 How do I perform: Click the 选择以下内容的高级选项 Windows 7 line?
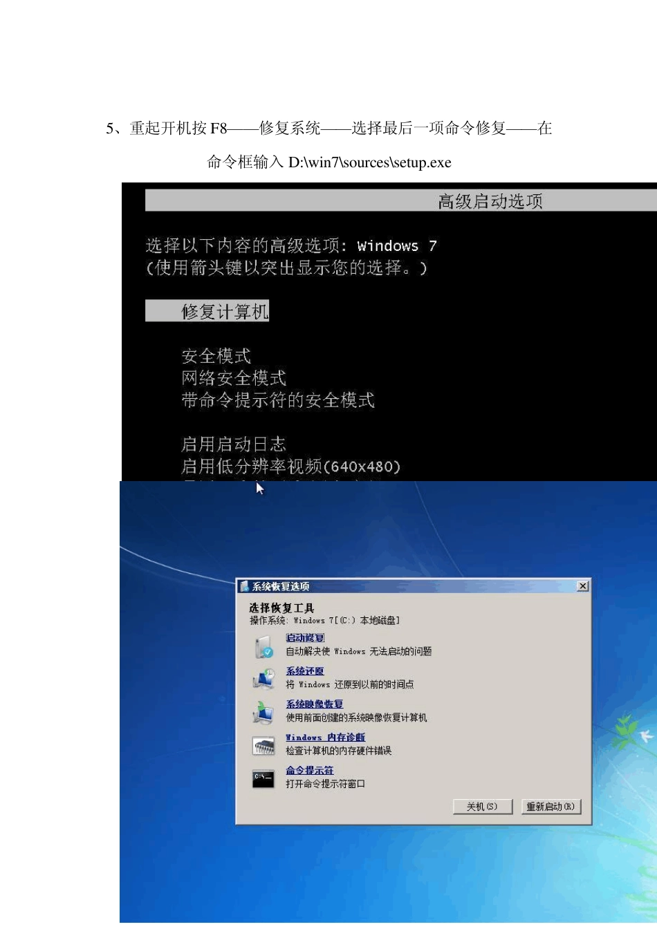(x=291, y=245)
